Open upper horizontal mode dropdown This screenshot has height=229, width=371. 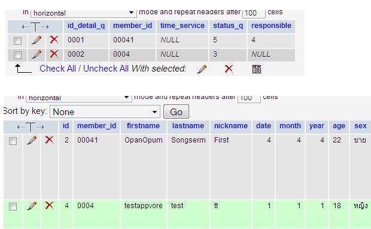click(84, 13)
